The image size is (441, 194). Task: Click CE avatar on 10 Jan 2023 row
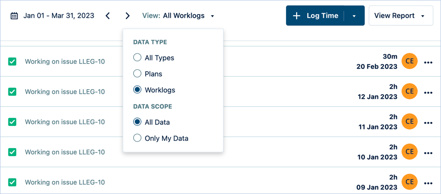(410, 152)
